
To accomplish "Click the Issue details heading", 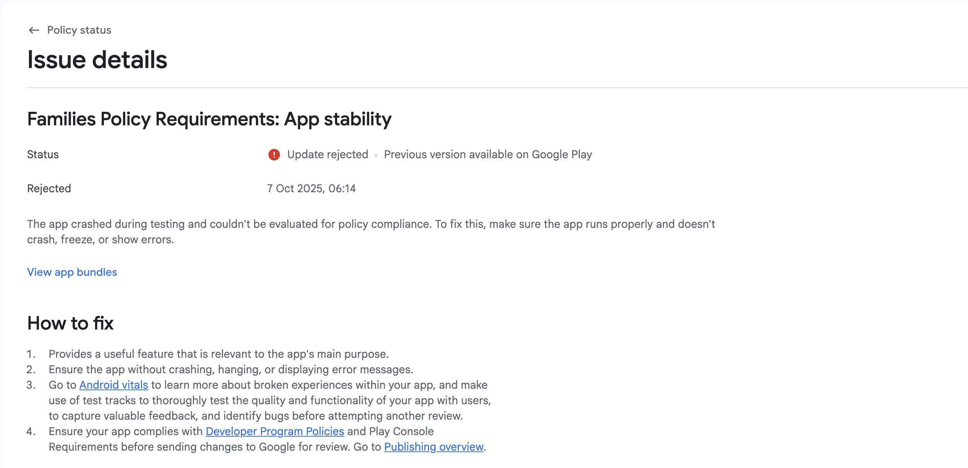I will 97,60.
